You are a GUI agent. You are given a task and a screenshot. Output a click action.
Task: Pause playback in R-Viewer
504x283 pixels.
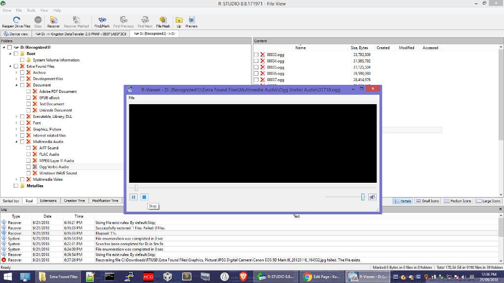(134, 197)
